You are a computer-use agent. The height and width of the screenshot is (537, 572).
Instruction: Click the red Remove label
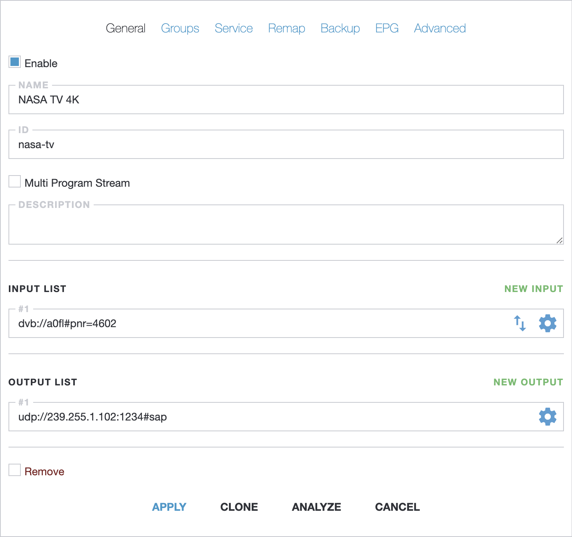(44, 471)
